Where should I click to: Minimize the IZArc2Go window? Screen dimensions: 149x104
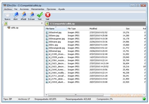[132, 5]
